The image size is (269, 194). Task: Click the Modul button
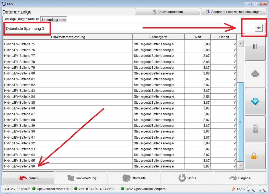[x=187, y=178]
